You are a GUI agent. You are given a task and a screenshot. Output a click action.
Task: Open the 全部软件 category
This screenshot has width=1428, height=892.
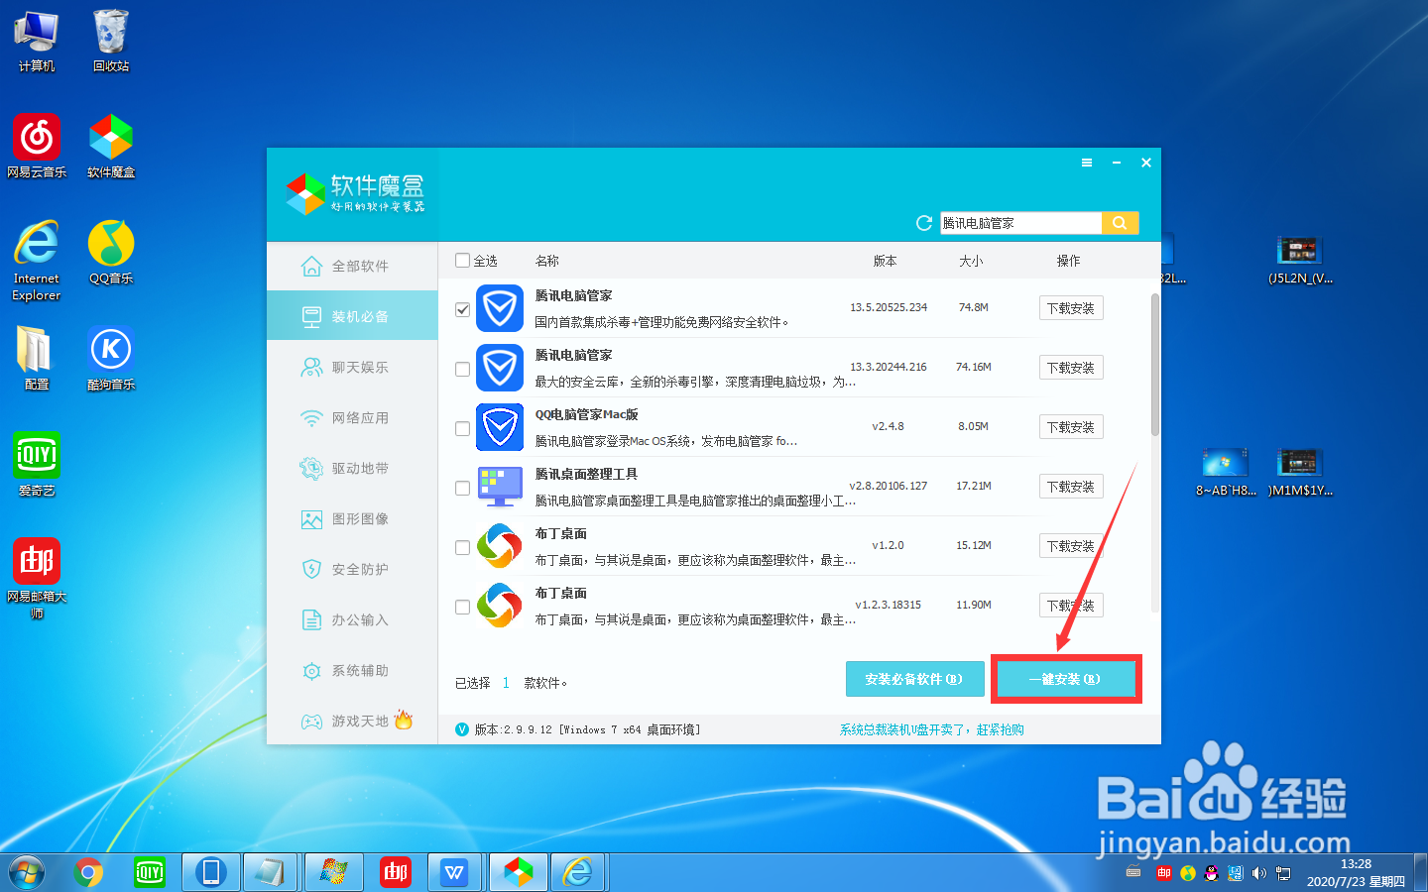(352, 266)
